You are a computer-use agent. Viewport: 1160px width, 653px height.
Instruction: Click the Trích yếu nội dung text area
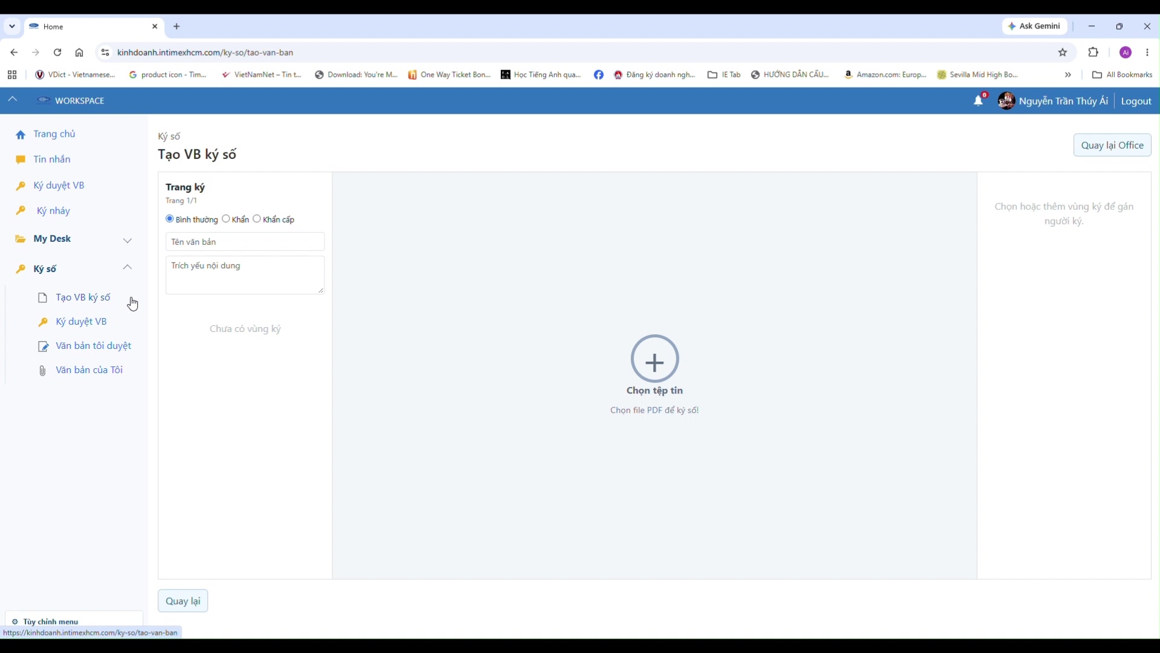(245, 275)
